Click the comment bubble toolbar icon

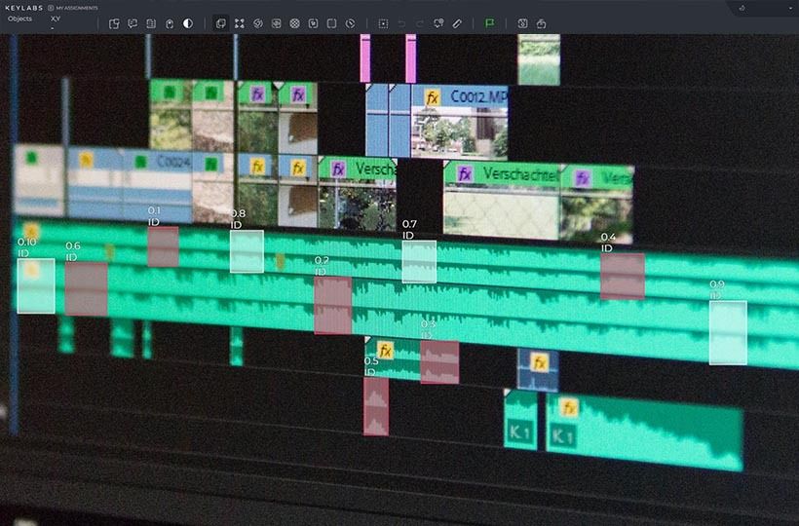[133, 23]
